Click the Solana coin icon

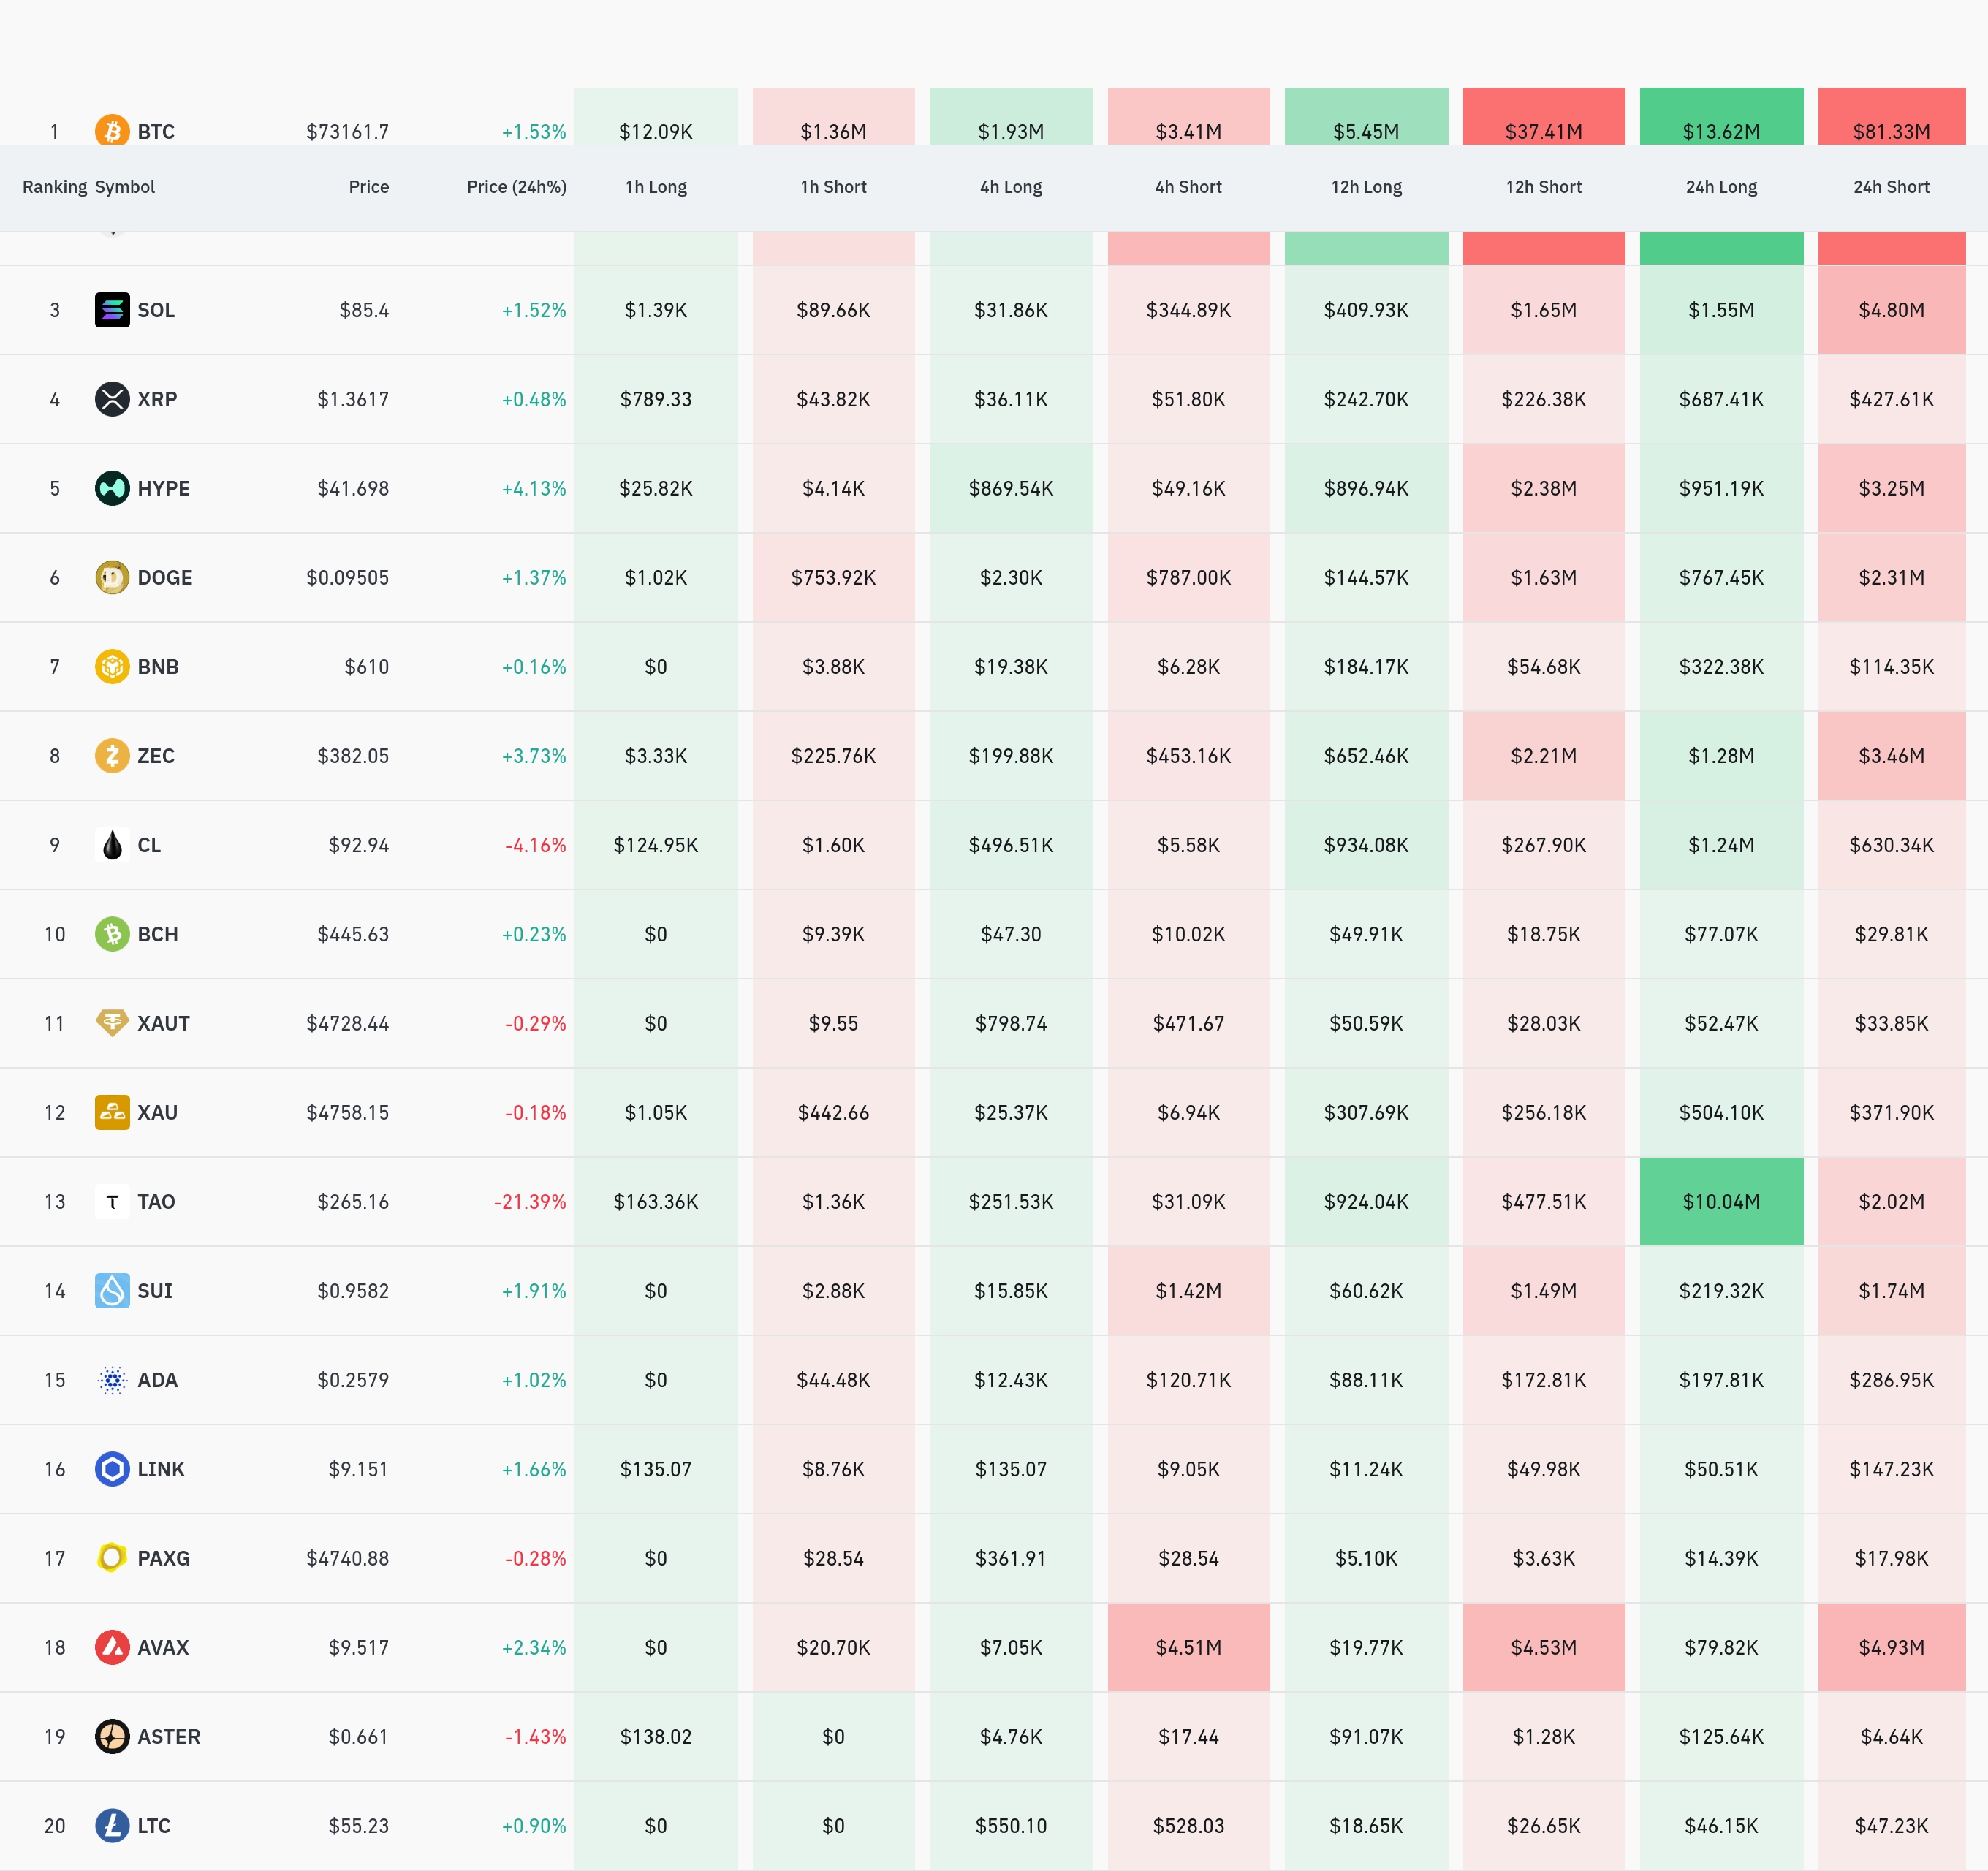pos(112,310)
